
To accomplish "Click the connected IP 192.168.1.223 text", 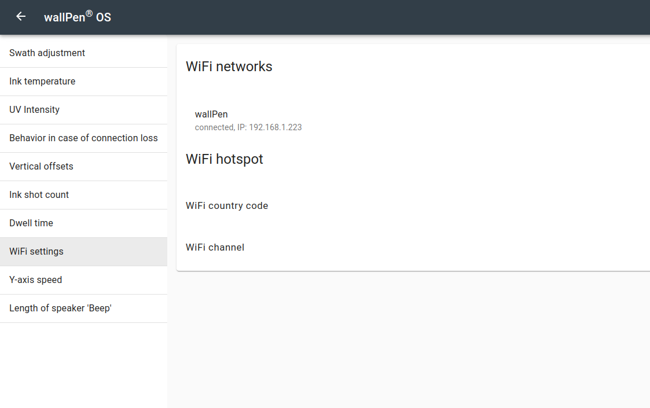I will (248, 127).
